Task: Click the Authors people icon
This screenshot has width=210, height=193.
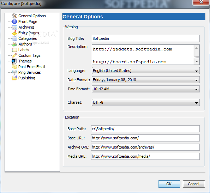Action: 14,44
